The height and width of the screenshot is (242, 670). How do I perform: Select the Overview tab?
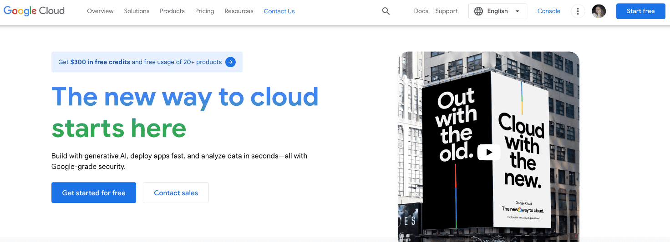tap(100, 11)
